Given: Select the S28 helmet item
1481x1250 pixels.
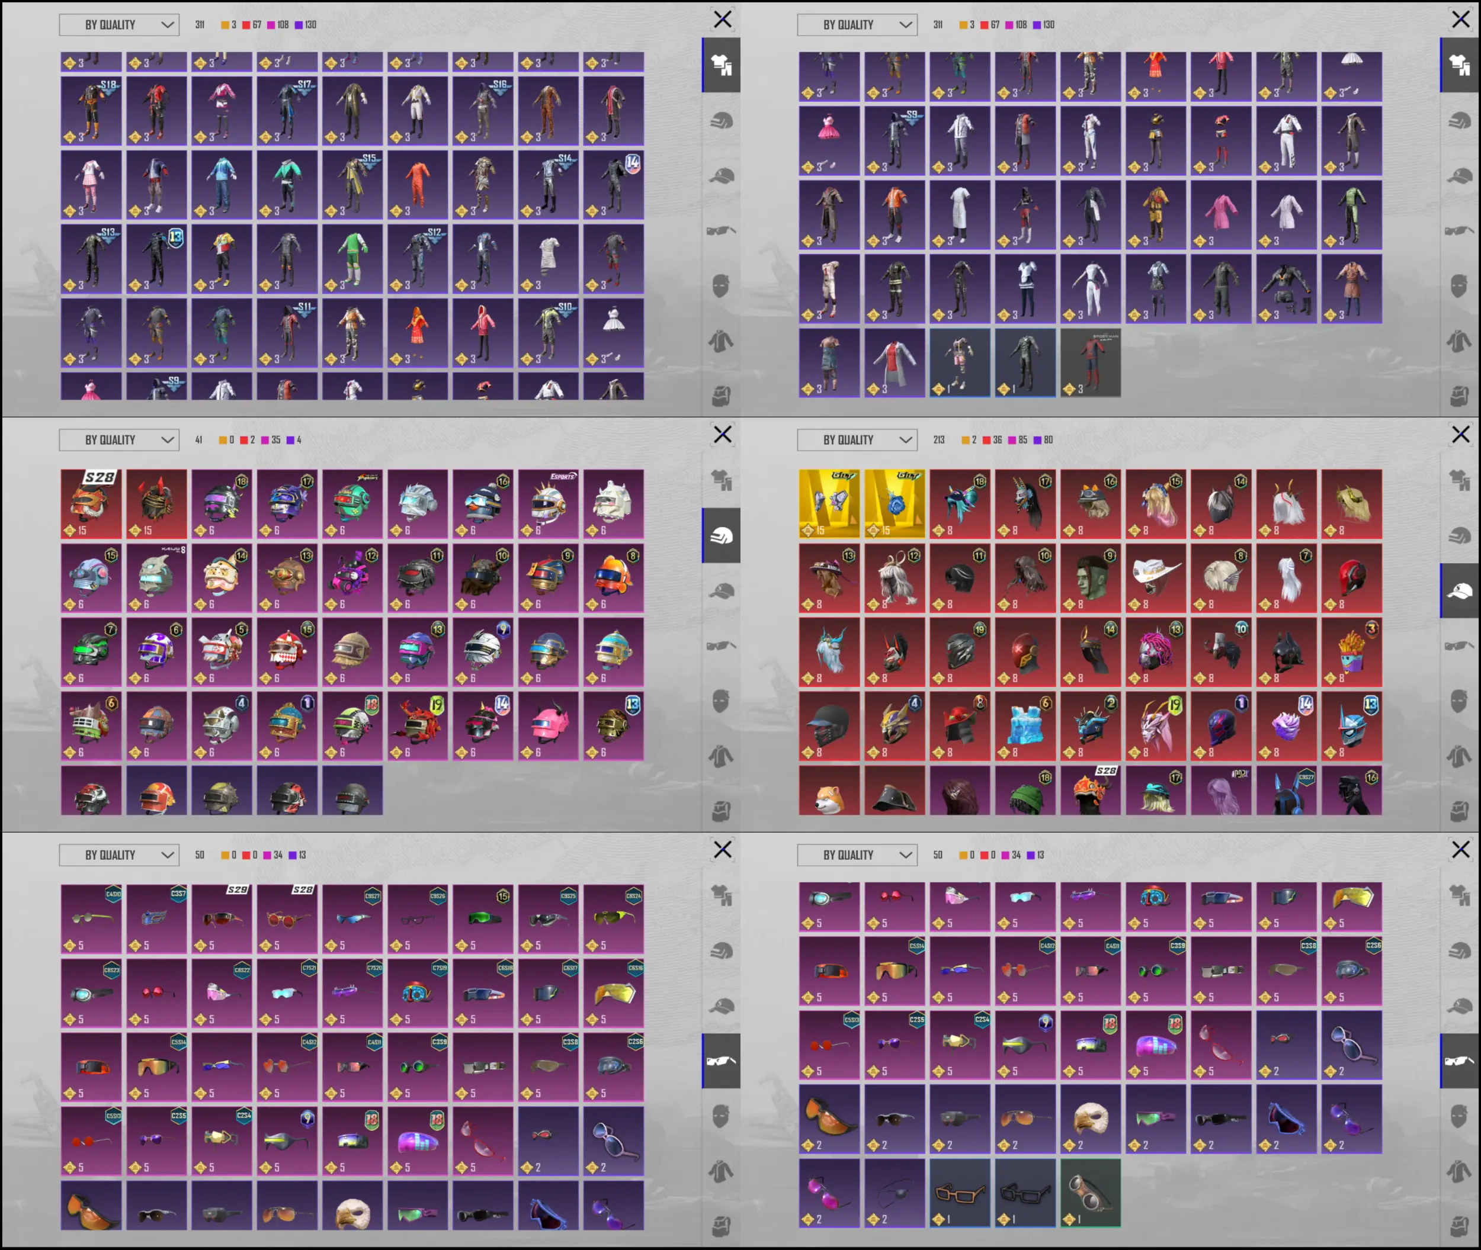Looking at the screenshot, I should point(91,503).
